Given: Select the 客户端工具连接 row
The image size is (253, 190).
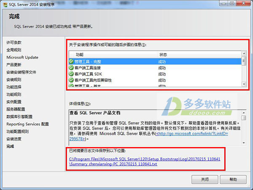Looking at the screenshot, I should (155, 68).
